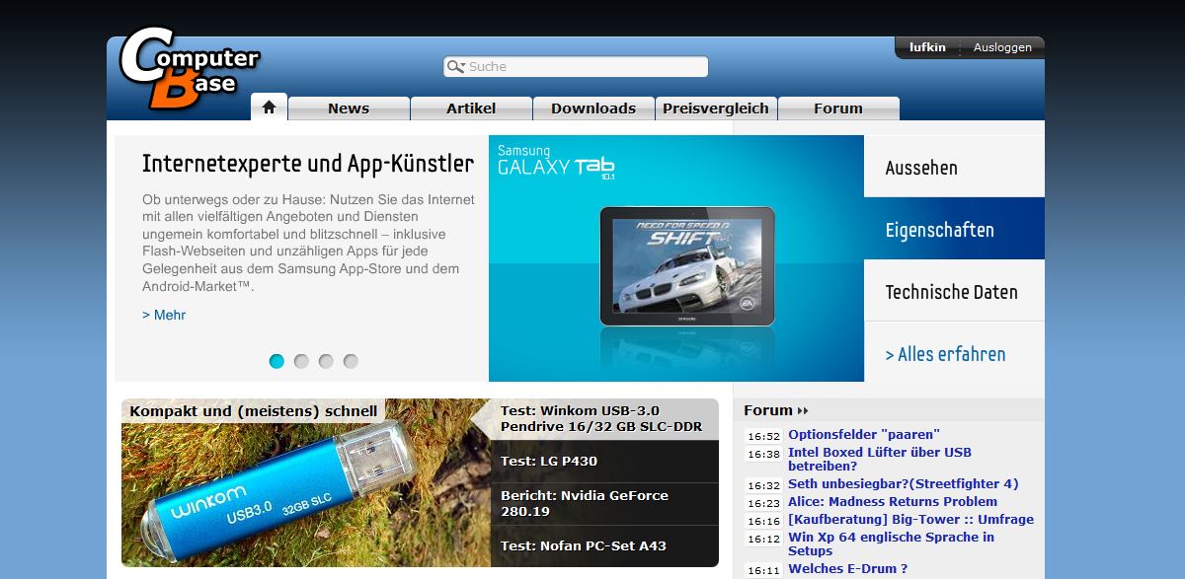1185x579 pixels.
Task: Click the 16:52 timestamp in forum list
Action: point(763,436)
